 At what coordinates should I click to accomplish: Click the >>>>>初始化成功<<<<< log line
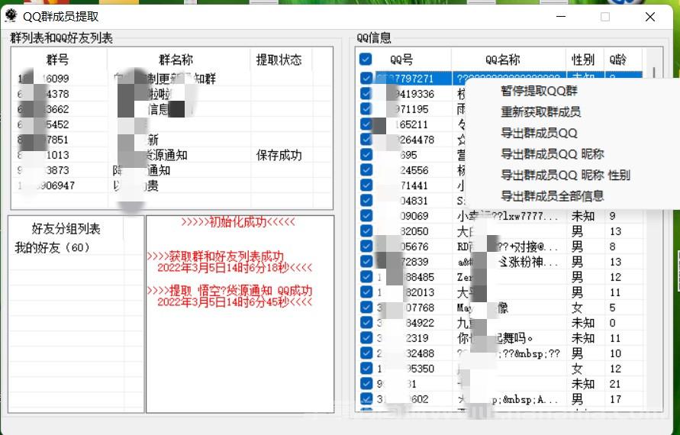(238, 222)
